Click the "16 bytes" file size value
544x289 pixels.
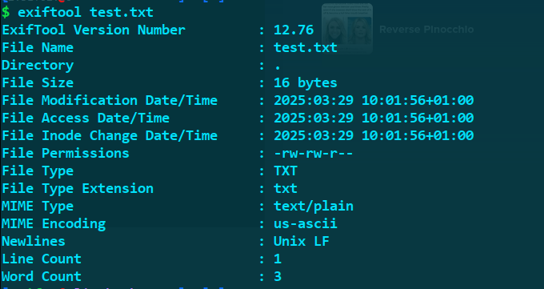coord(306,83)
